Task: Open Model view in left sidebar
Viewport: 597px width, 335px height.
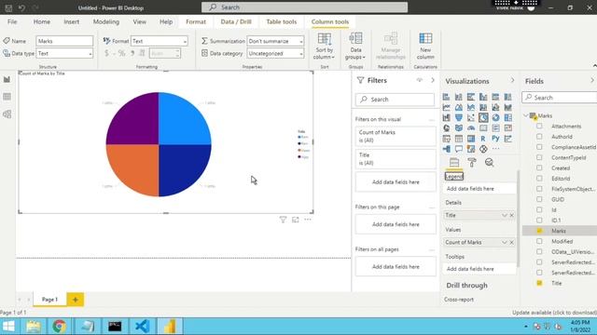Action: click(7, 114)
